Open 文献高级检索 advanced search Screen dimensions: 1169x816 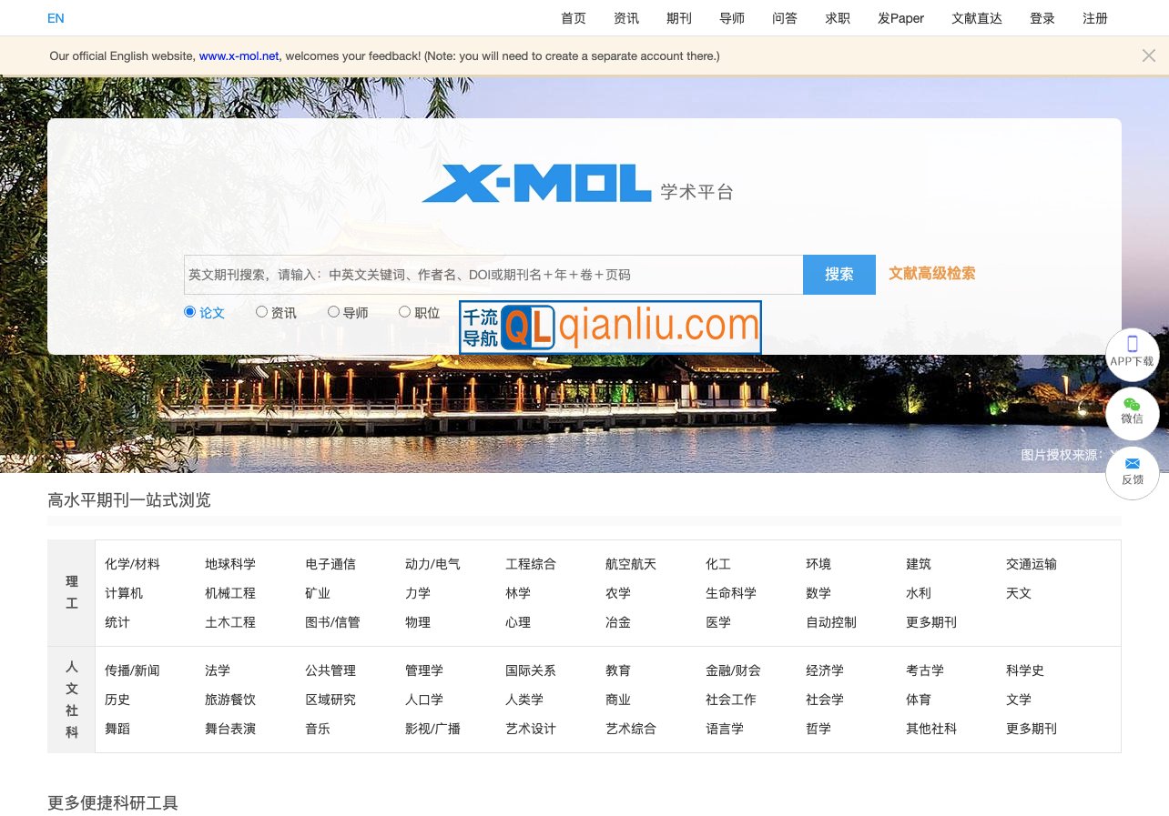tap(931, 274)
